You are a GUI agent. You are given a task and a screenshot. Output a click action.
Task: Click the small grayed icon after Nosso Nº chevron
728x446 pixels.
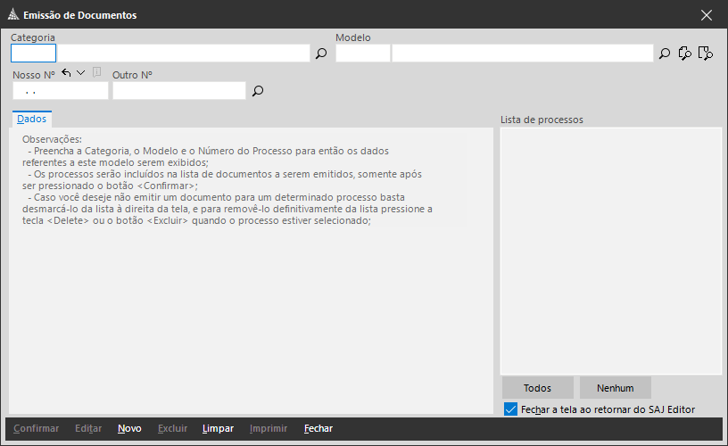pyautogui.click(x=96, y=73)
